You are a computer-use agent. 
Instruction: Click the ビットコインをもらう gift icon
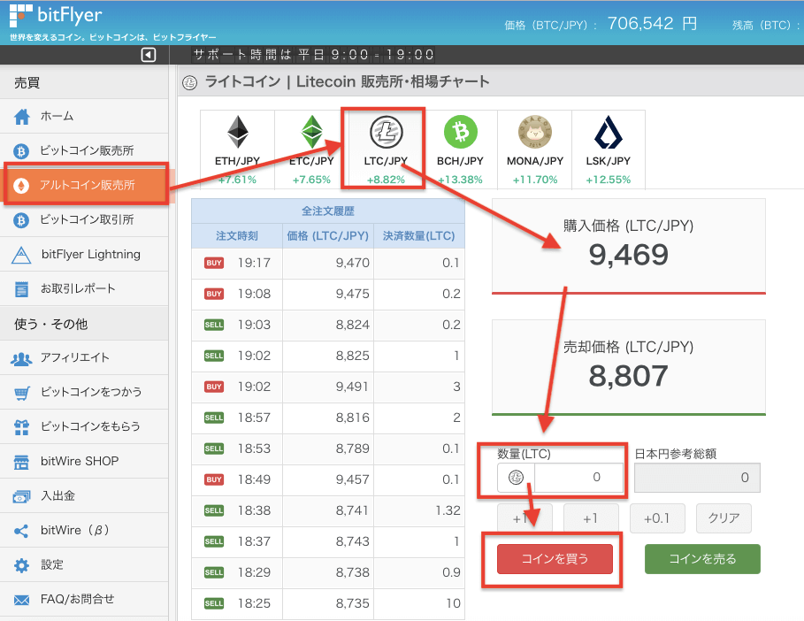pyautogui.click(x=21, y=426)
